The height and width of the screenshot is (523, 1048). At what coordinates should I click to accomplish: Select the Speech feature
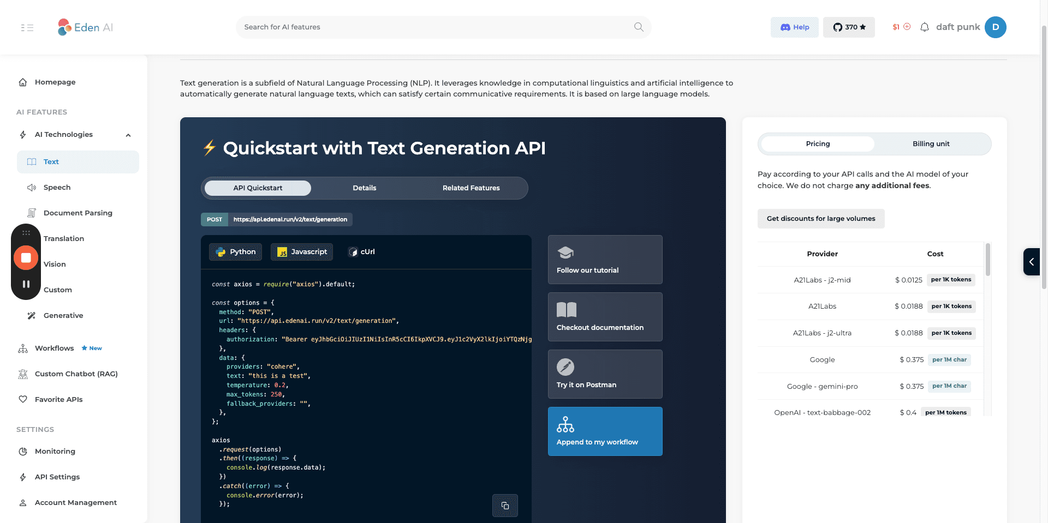57,188
